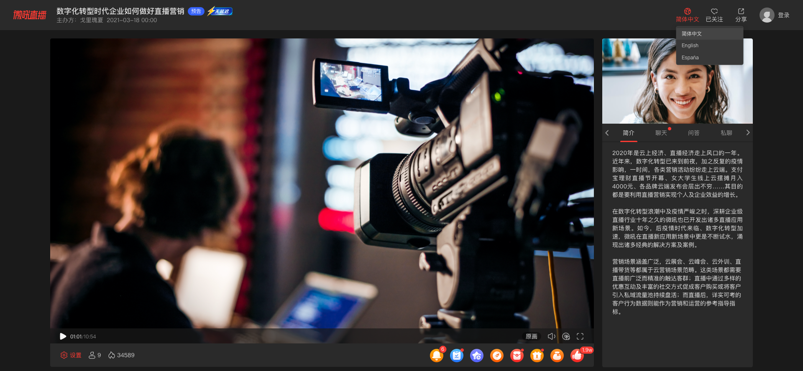Open the blue questionnaire clipboard icon

[457, 355]
